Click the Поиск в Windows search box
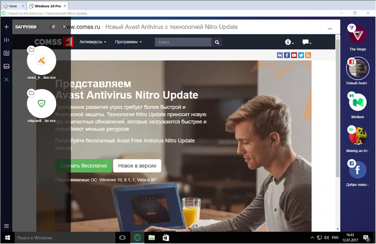376x244 pixels. click(x=65, y=238)
